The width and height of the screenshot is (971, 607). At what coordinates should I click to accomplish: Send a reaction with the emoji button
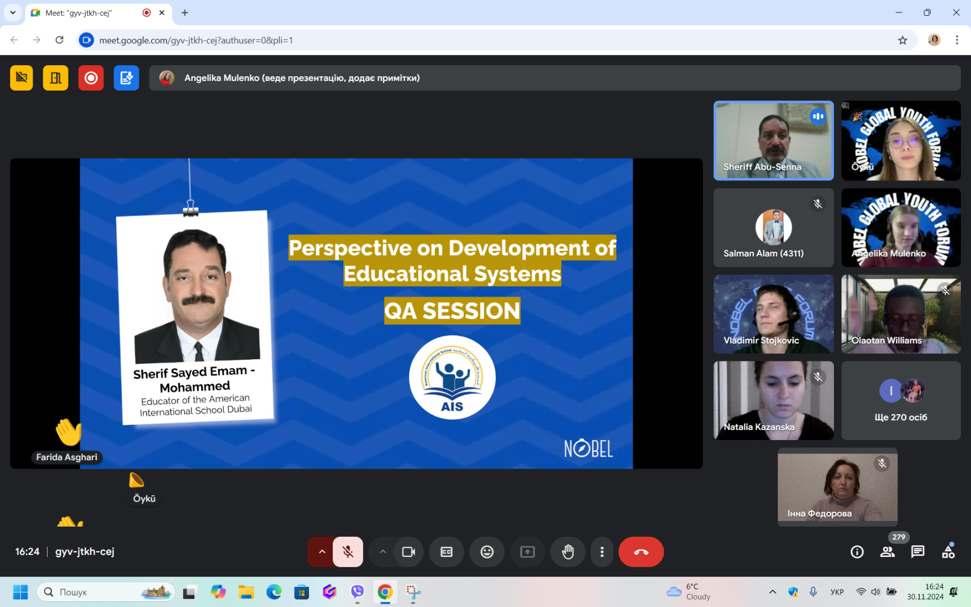[x=487, y=552]
